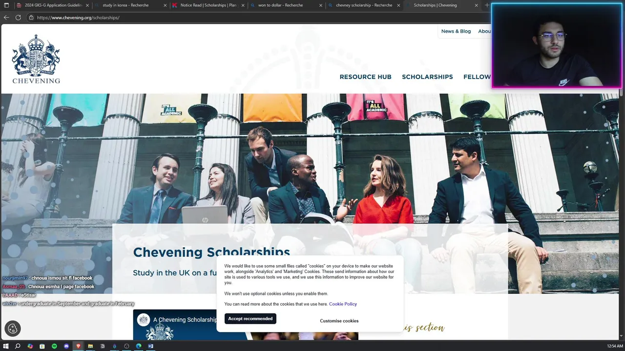Go back to the previous page
The image size is (625, 351).
6,17
